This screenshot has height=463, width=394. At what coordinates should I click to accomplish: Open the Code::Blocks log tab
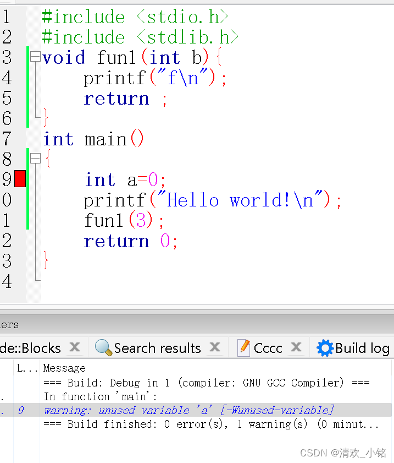click(x=30, y=348)
